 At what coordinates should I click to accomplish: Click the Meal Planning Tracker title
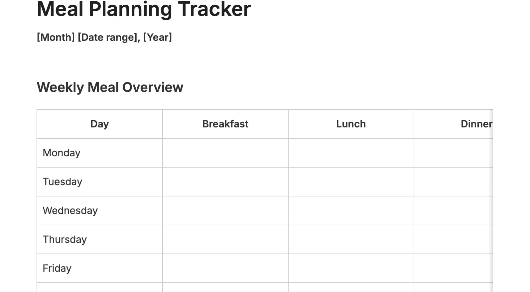click(144, 9)
